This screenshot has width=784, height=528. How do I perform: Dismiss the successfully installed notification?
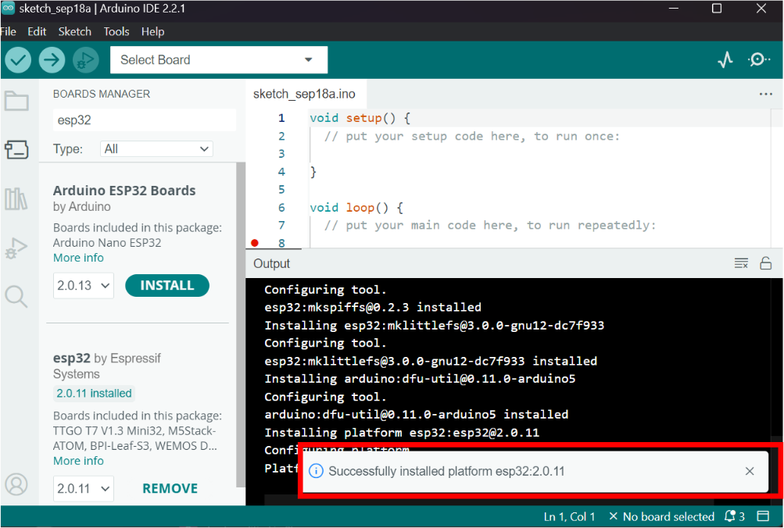pyautogui.click(x=750, y=471)
